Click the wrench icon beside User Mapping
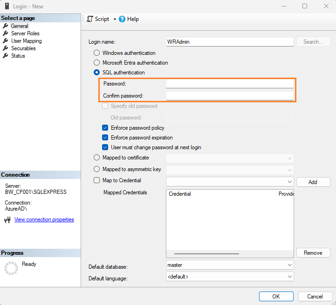 coord(5,41)
